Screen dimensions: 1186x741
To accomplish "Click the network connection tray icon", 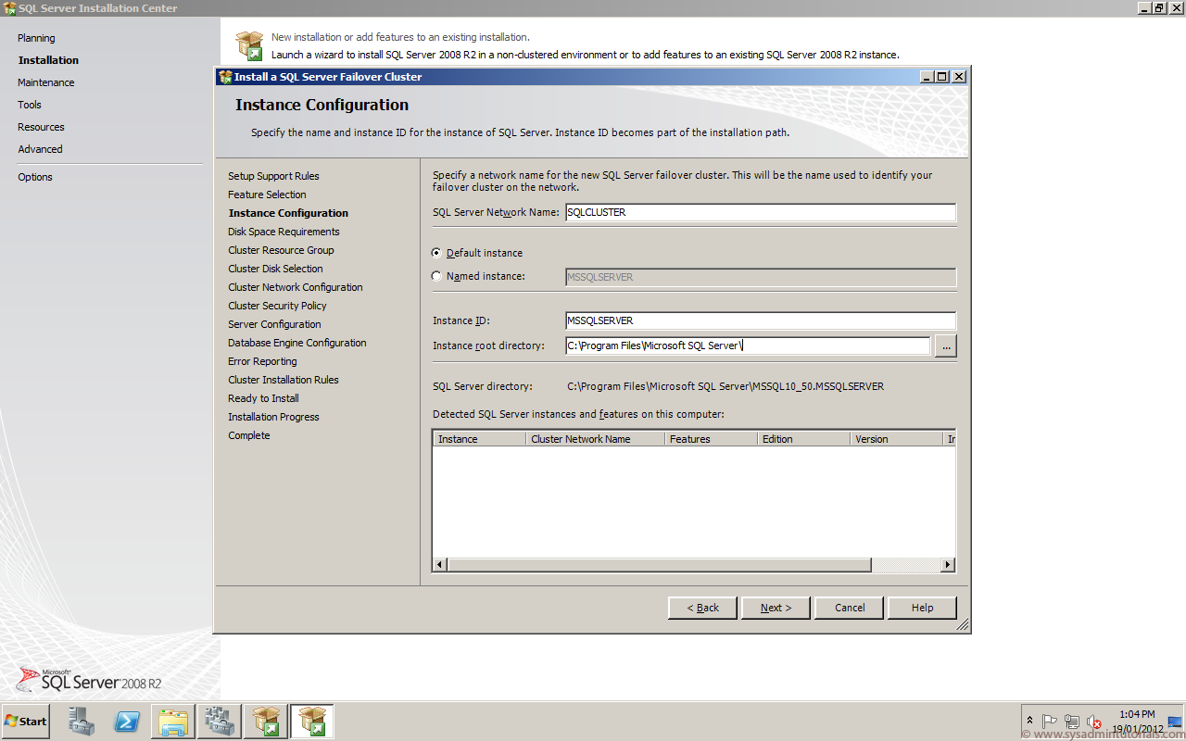I will [x=1072, y=722].
